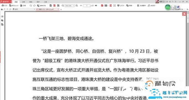Add a new tab with plus button
This screenshot has height=100, width=189.
coord(61,9)
